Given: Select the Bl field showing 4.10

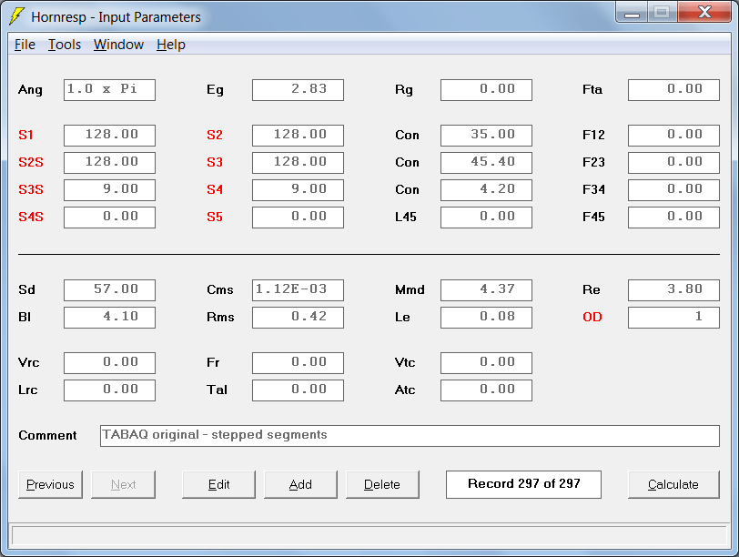Looking at the screenshot, I should (109, 318).
